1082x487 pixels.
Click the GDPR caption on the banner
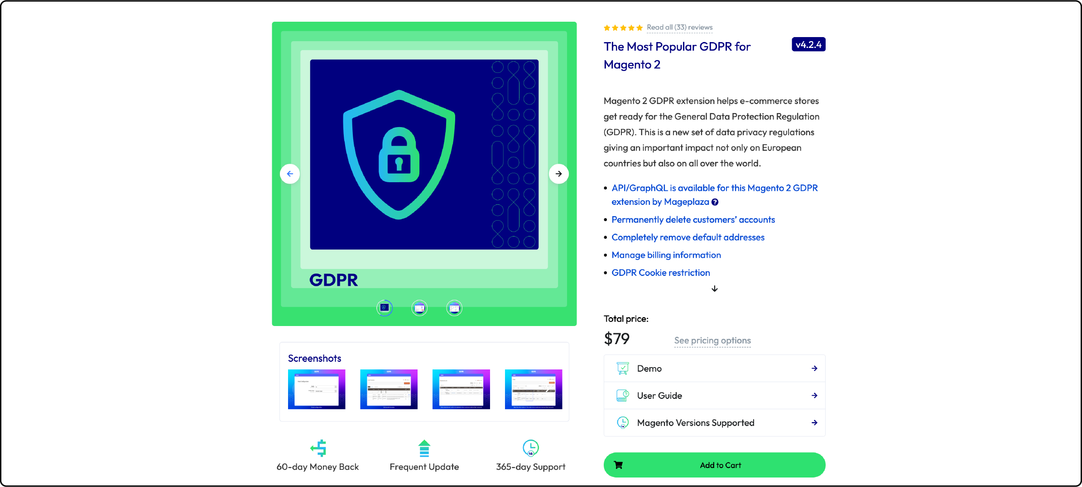tap(333, 280)
